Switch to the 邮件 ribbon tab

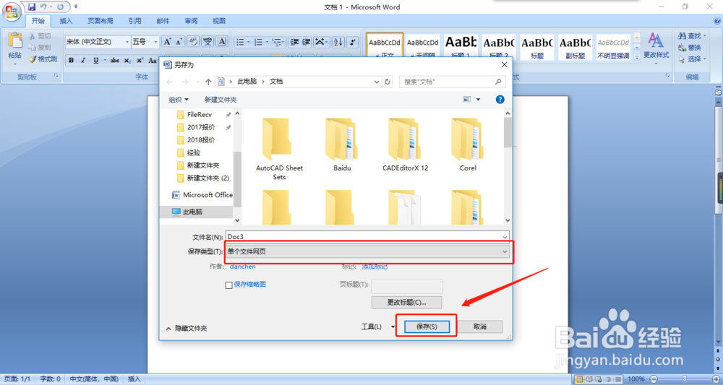[163, 21]
